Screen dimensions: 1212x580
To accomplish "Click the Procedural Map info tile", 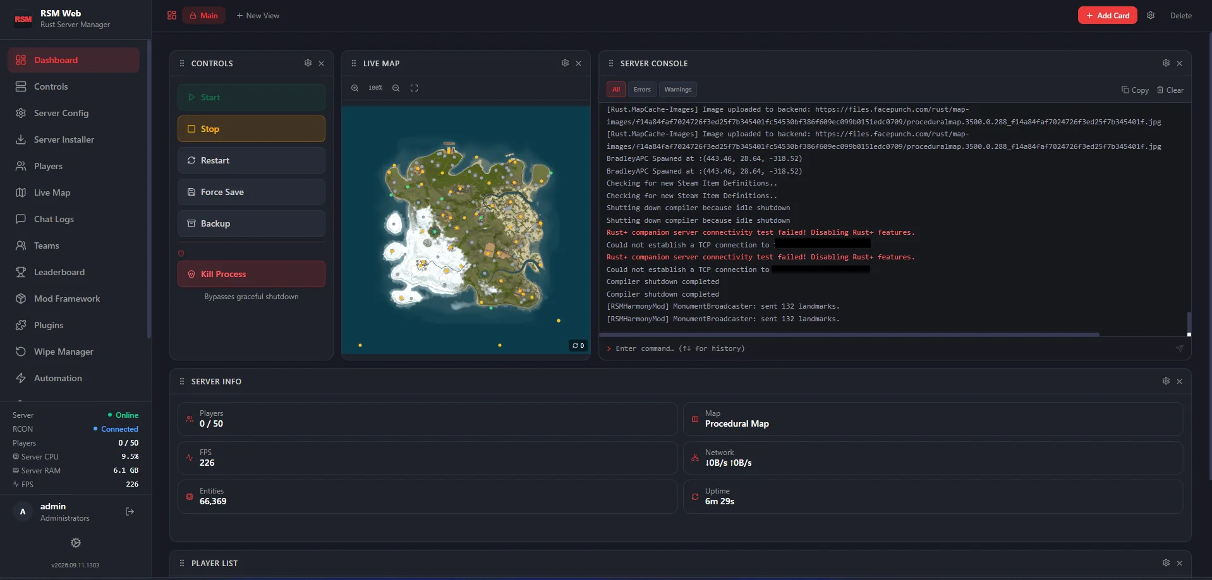I will (933, 419).
